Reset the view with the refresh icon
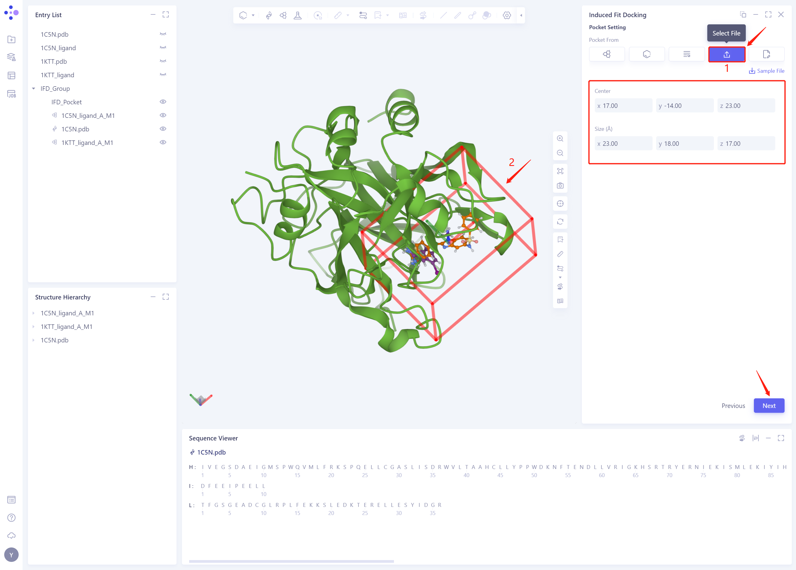Image resolution: width=796 pixels, height=570 pixels. coord(560,221)
